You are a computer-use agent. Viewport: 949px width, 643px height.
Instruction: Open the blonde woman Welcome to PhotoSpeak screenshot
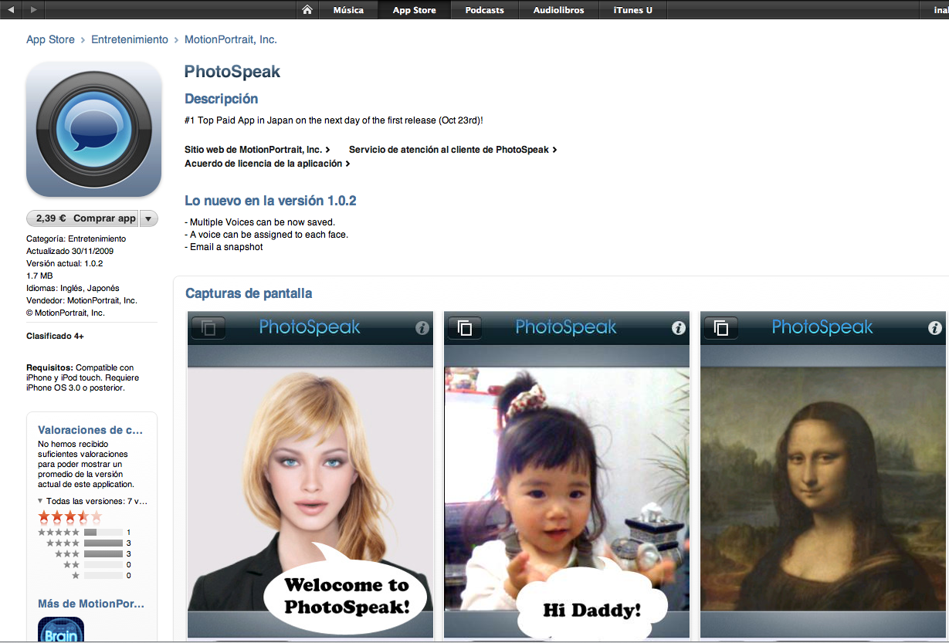(310, 474)
